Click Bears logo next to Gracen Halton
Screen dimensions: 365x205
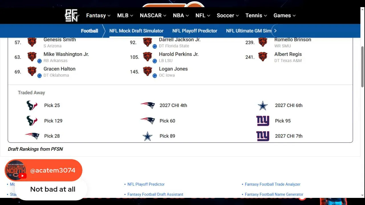[x=32, y=71]
